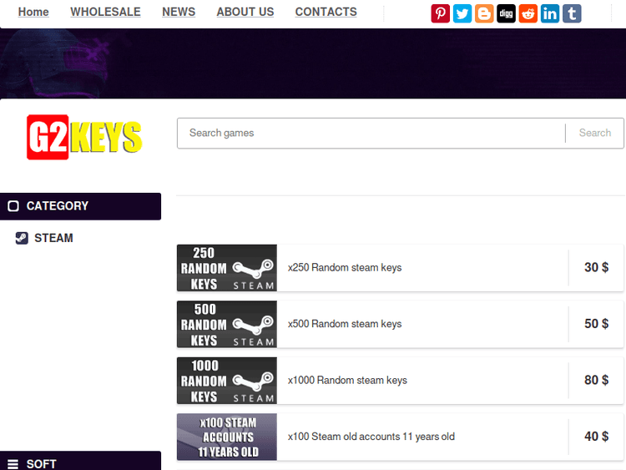Share the page via Twitter icon
This screenshot has width=626, height=470.
click(462, 13)
